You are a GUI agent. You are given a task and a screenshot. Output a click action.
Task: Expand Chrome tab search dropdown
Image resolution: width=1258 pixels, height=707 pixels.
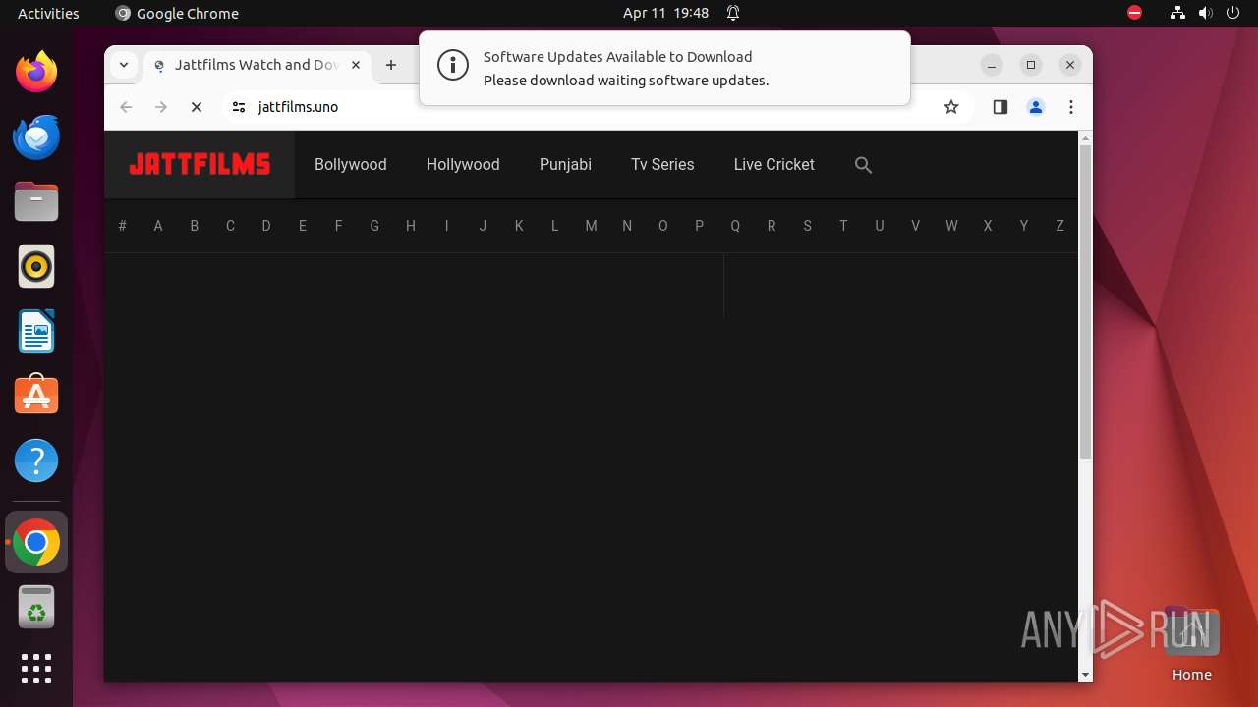pyautogui.click(x=123, y=65)
